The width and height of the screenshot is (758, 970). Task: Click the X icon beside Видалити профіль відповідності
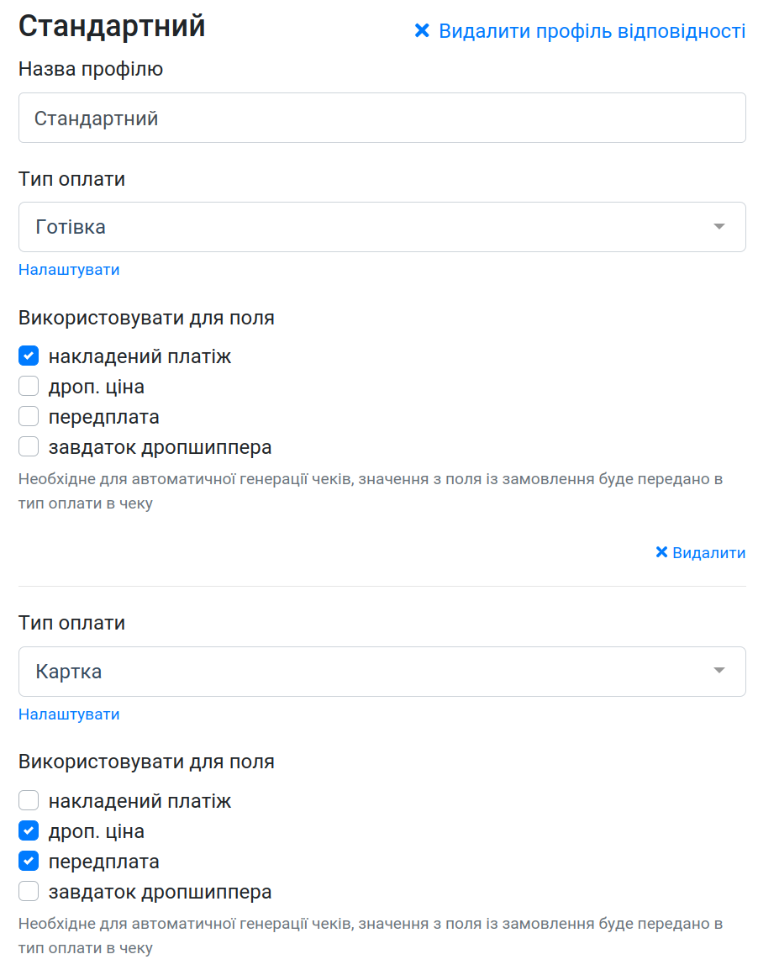point(422,30)
